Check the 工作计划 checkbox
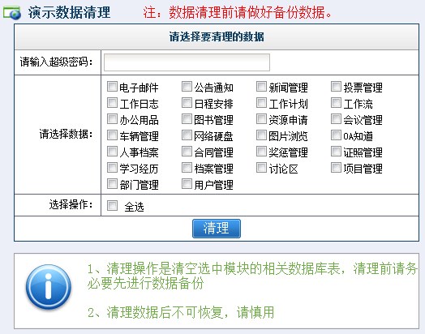Screen dimensions: 425x334 261,103
